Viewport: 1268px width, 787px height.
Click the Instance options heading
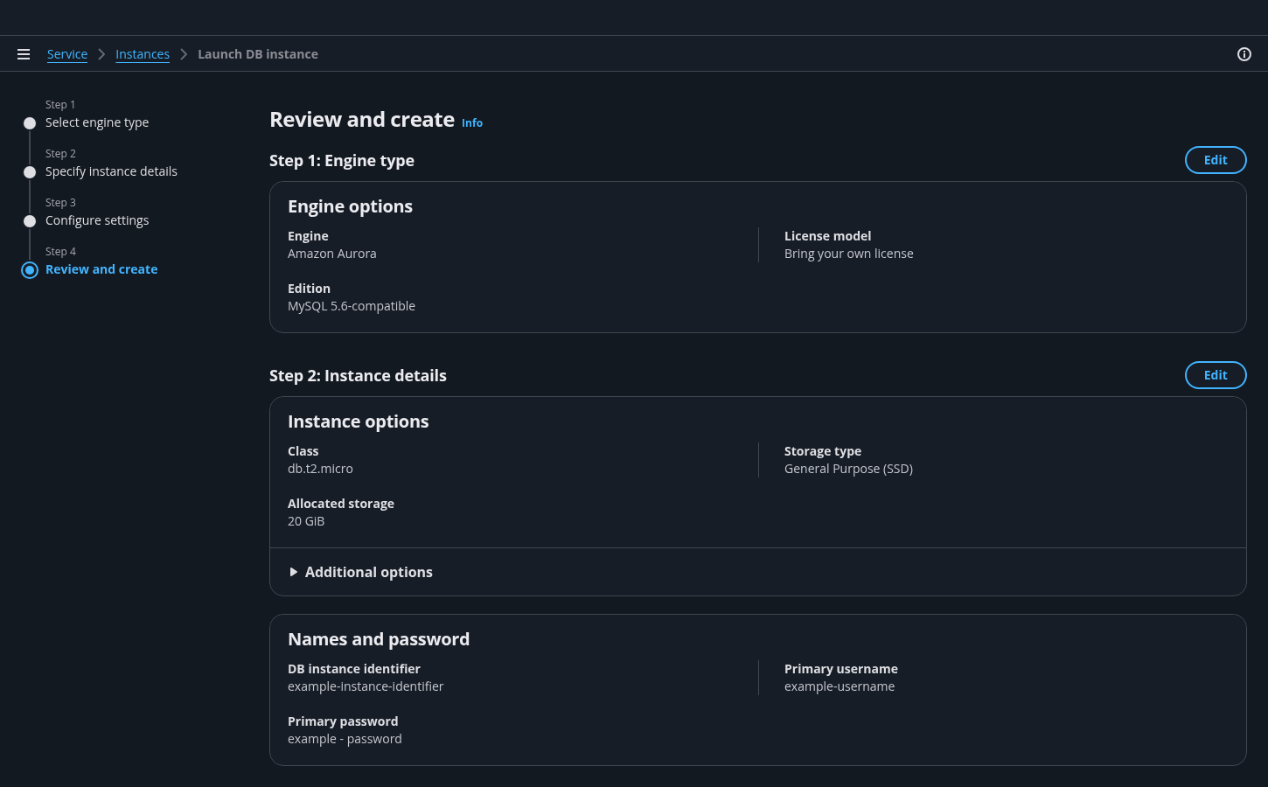(359, 421)
